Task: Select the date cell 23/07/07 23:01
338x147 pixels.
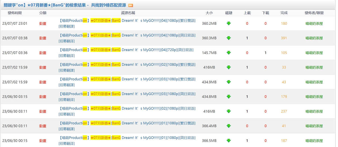Action: pyautogui.click(x=15, y=23)
